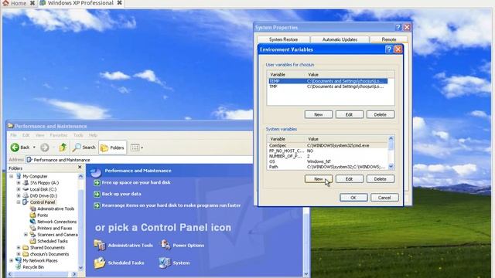
Task: Click Delete under User variables
Action: tap(381, 114)
